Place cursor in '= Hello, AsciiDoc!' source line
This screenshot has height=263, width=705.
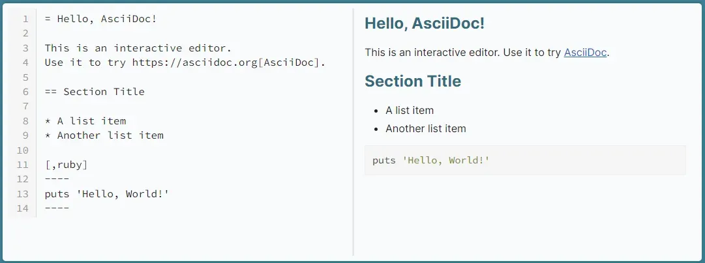click(x=100, y=19)
